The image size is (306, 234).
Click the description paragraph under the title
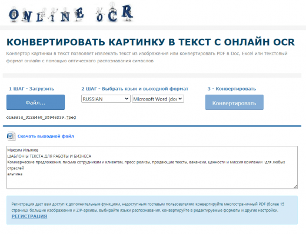(x=147, y=57)
